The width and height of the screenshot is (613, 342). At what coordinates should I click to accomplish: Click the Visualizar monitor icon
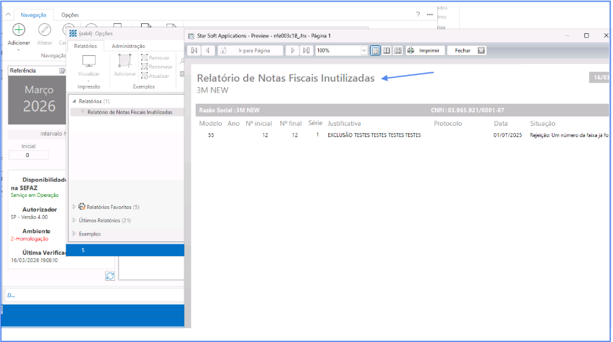(x=89, y=62)
